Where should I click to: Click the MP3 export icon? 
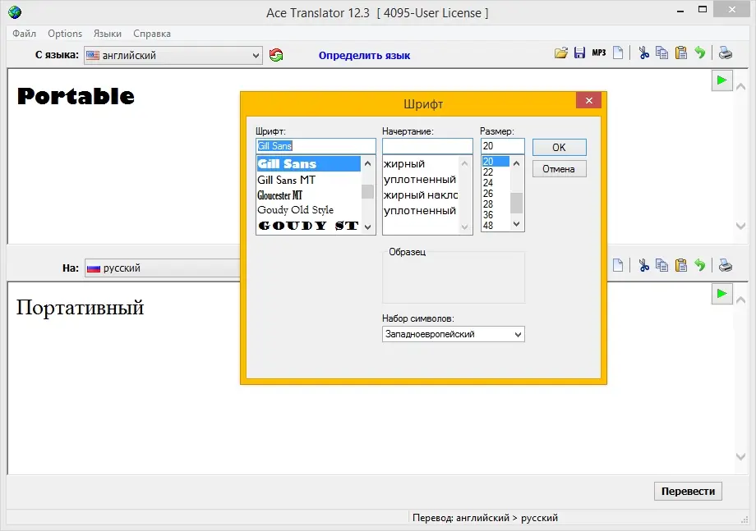pos(599,53)
